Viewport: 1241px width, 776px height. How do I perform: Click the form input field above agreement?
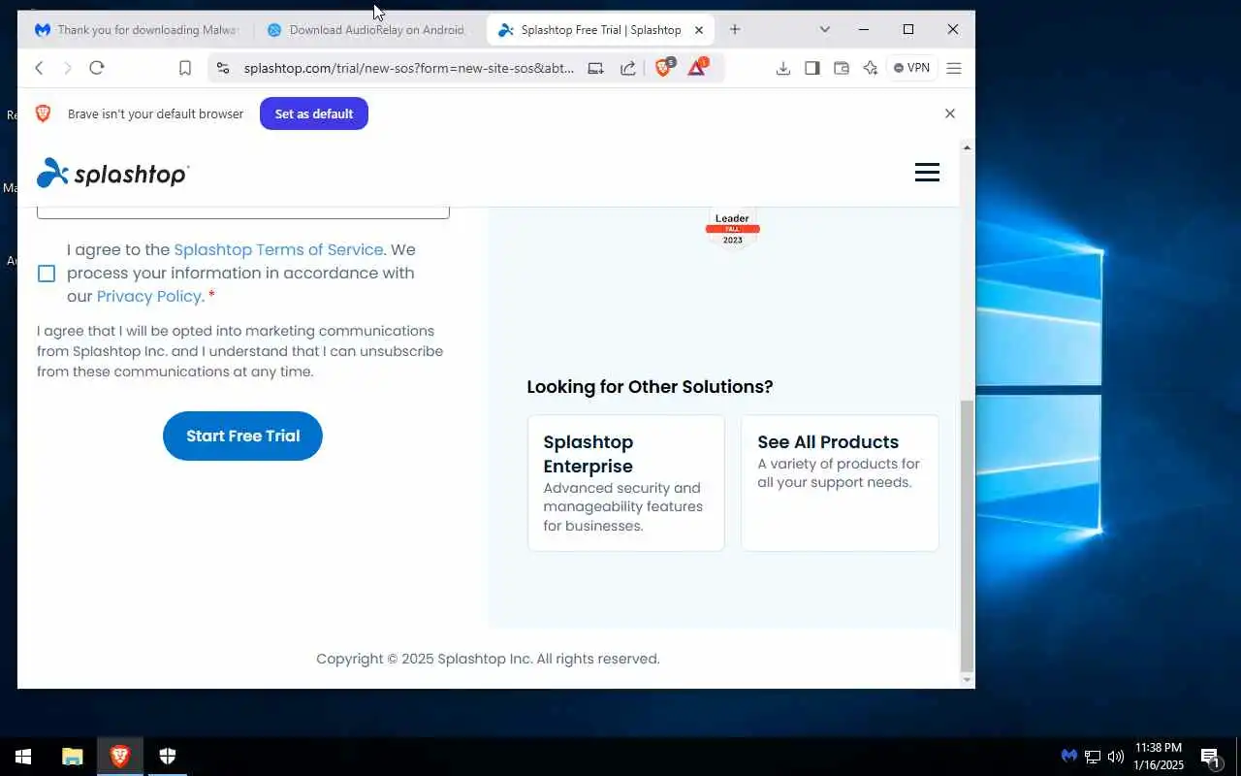[x=243, y=212]
